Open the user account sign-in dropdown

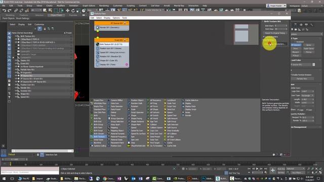276,6
